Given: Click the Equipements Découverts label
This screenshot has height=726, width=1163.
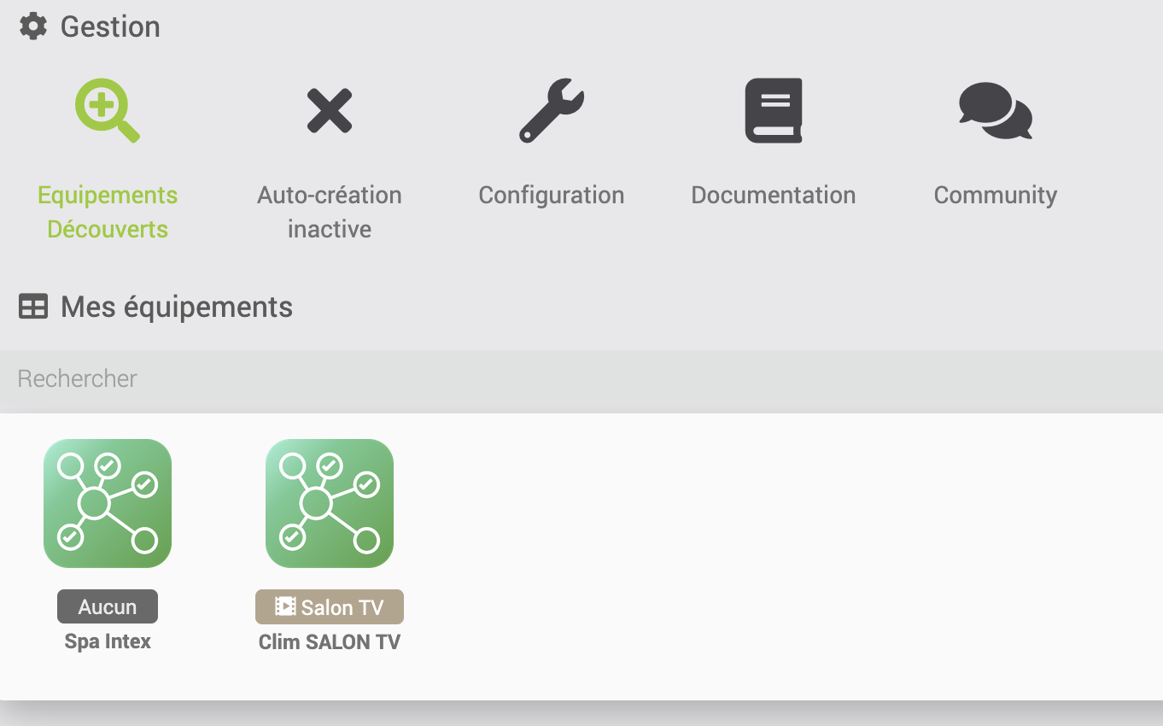Looking at the screenshot, I should 108,212.
